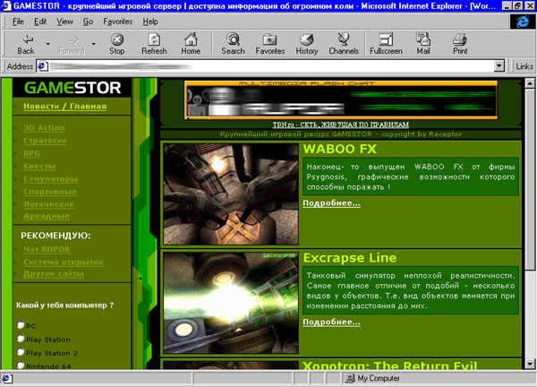Switch to Fullscreen view
Image resolution: width=537 pixels, height=387 pixels.
pyautogui.click(x=386, y=44)
